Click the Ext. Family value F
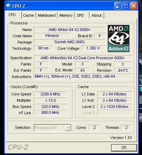This screenshot has width=142, height=155. tap(41, 70)
